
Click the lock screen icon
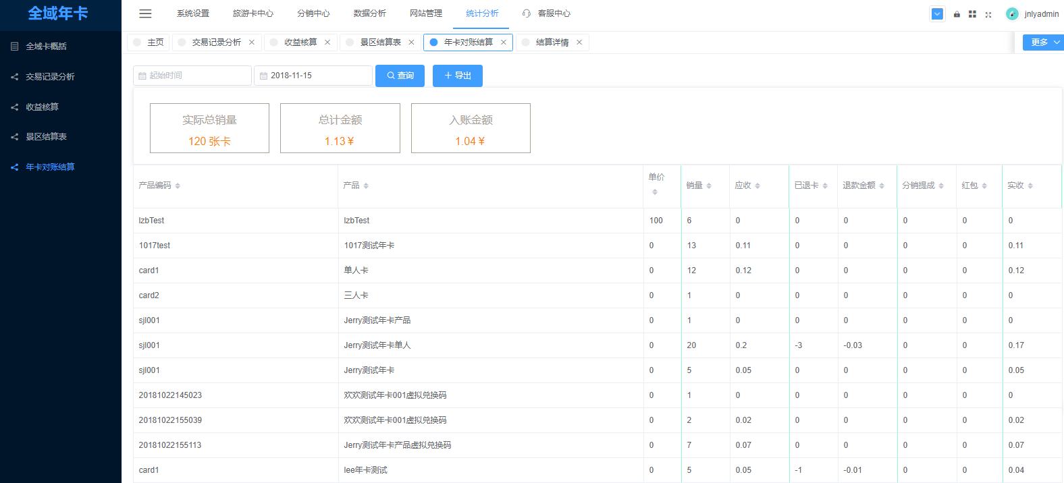click(957, 14)
